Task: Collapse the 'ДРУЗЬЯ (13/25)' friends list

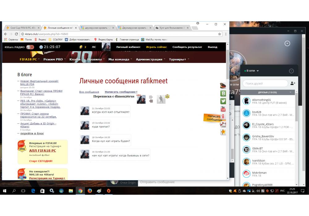Action: click(x=290, y=92)
